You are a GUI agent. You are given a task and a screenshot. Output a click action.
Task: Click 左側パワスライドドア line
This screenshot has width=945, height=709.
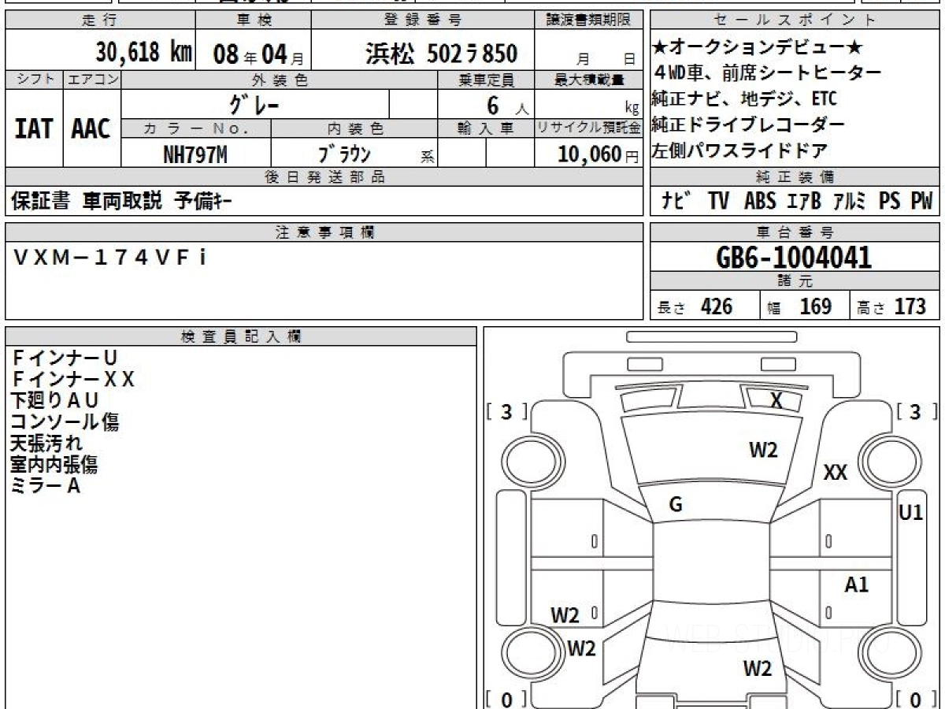[739, 150]
